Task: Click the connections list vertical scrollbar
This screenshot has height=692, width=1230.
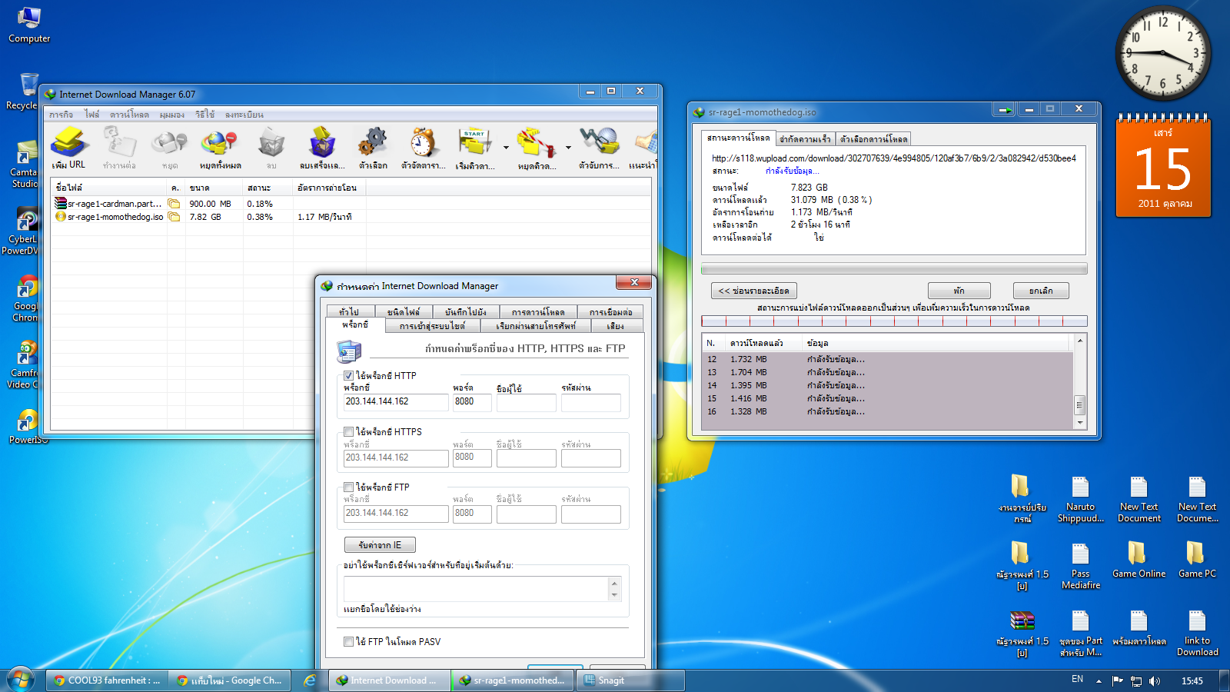Action: coord(1080,381)
